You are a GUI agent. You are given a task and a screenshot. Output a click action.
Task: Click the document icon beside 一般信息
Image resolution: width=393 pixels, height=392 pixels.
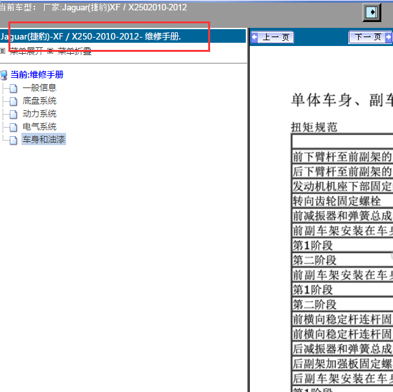tap(13, 88)
